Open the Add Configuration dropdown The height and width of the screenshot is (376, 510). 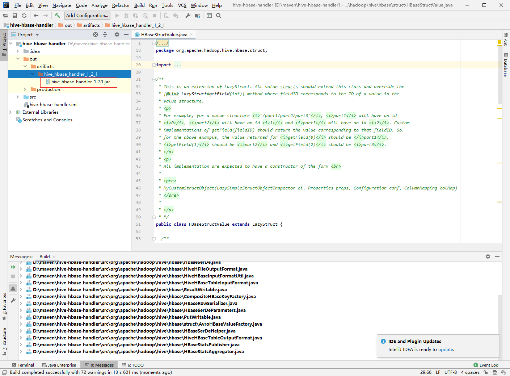pyautogui.click(x=87, y=16)
